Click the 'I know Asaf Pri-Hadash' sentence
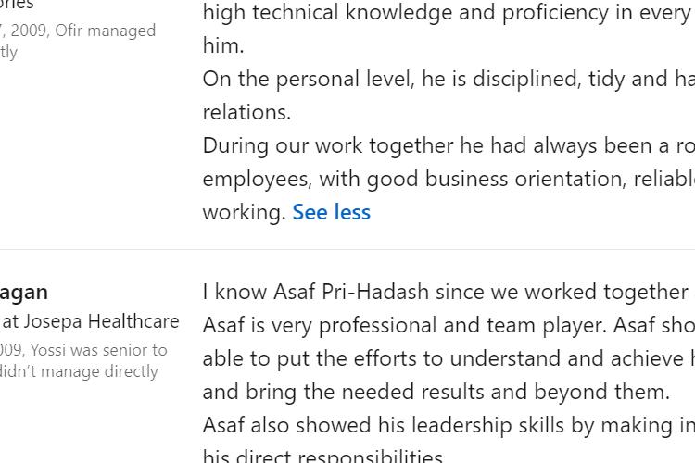695x463 pixels. click(449, 292)
